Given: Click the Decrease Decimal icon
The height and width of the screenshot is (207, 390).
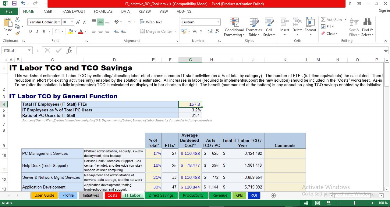Looking at the screenshot, I should [217, 31].
